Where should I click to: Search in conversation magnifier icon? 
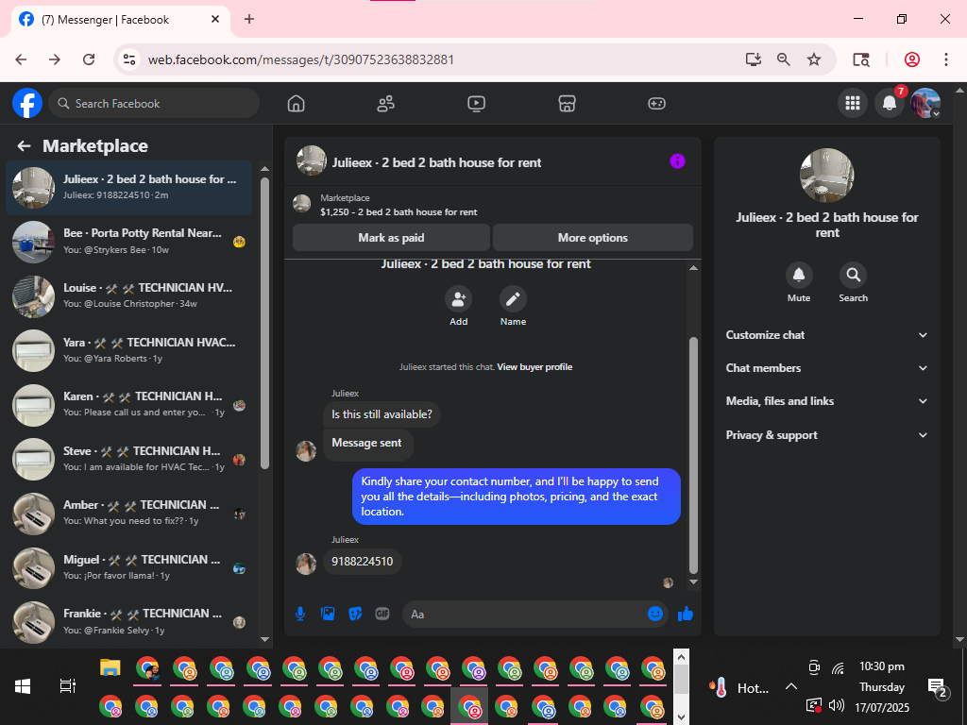(853, 275)
